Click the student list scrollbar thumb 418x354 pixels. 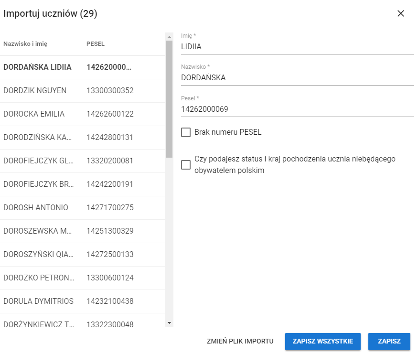[x=169, y=99]
